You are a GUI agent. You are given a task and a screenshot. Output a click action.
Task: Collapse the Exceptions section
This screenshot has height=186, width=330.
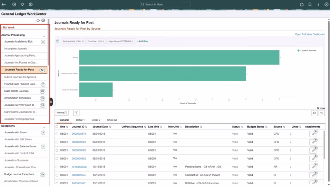tap(44, 127)
